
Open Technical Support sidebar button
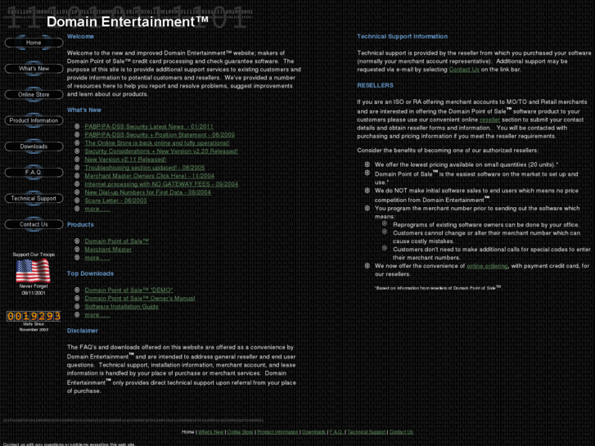pos(34,198)
